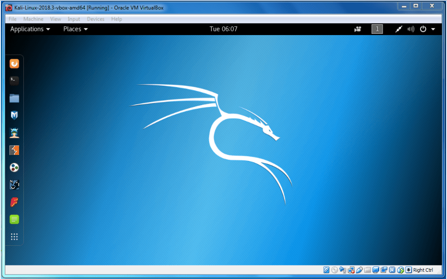447x279 pixels.
Task: Click hard disk activity icon in status bar
Action: 326,270
